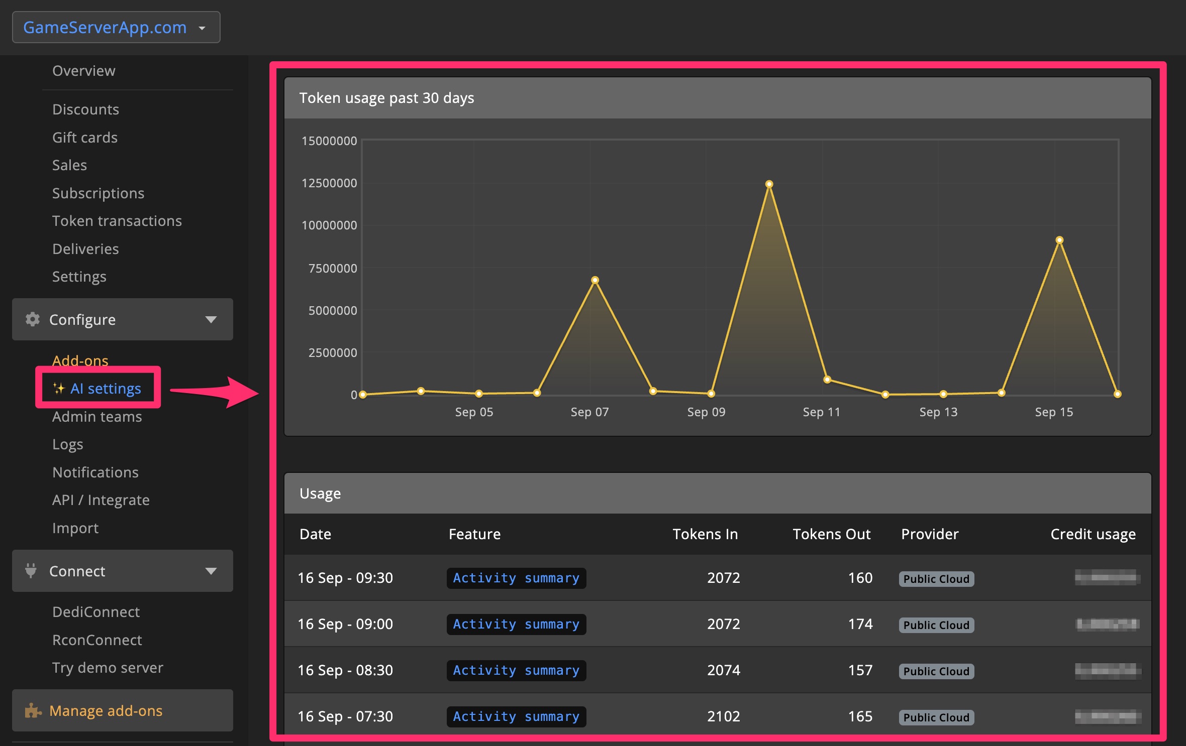1186x746 pixels.
Task: Click the puzzle icon on Manage add-ons
Action: point(33,710)
